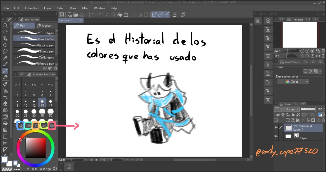
Task: Click the Fill icon in command bar
Action: click(120, 15)
